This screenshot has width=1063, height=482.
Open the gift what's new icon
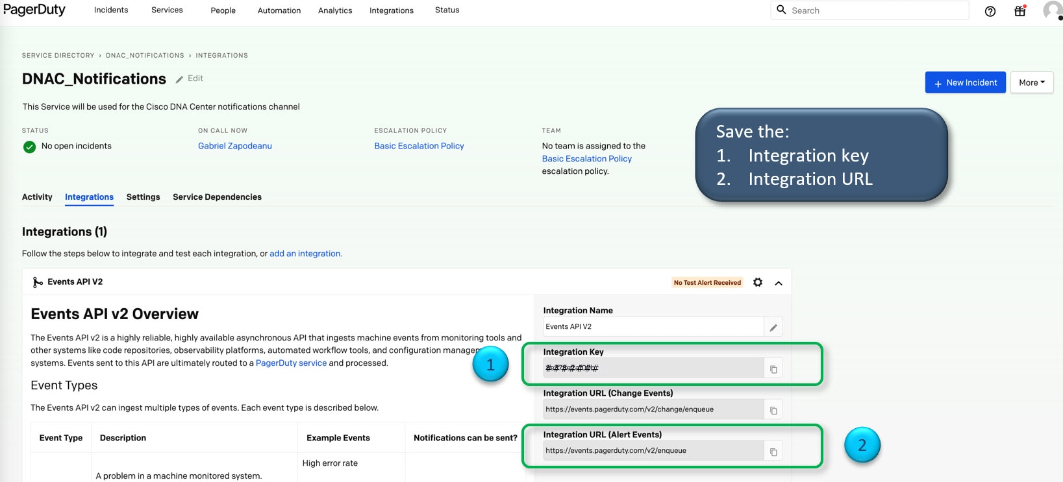(x=1020, y=10)
